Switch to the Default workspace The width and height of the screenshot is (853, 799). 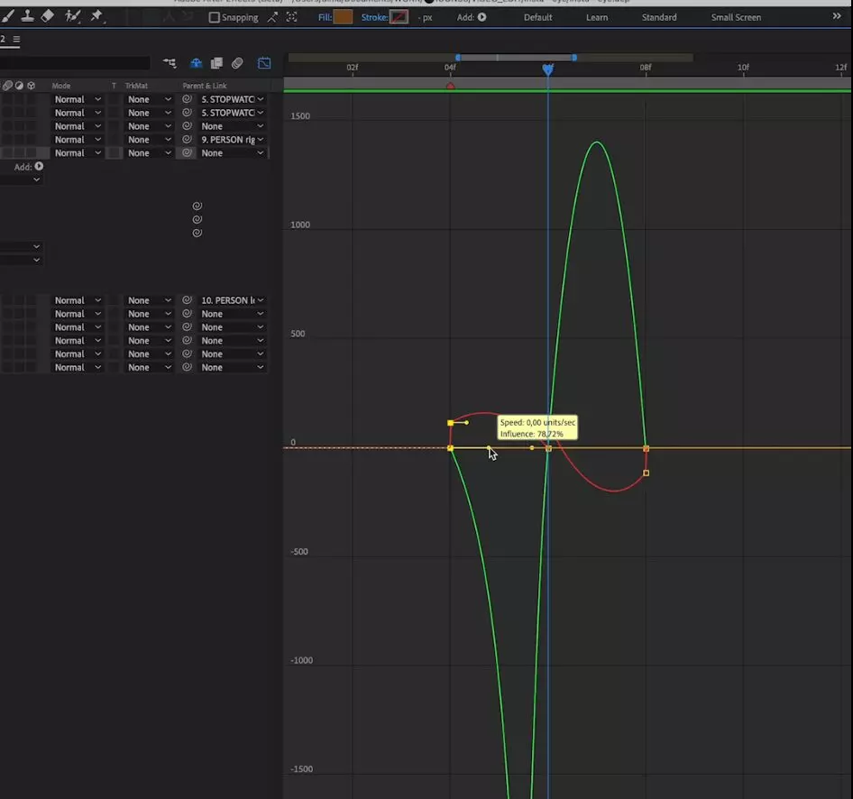pyautogui.click(x=537, y=17)
